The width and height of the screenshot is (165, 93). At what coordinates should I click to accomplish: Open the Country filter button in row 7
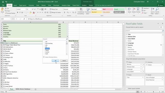point(68,37)
